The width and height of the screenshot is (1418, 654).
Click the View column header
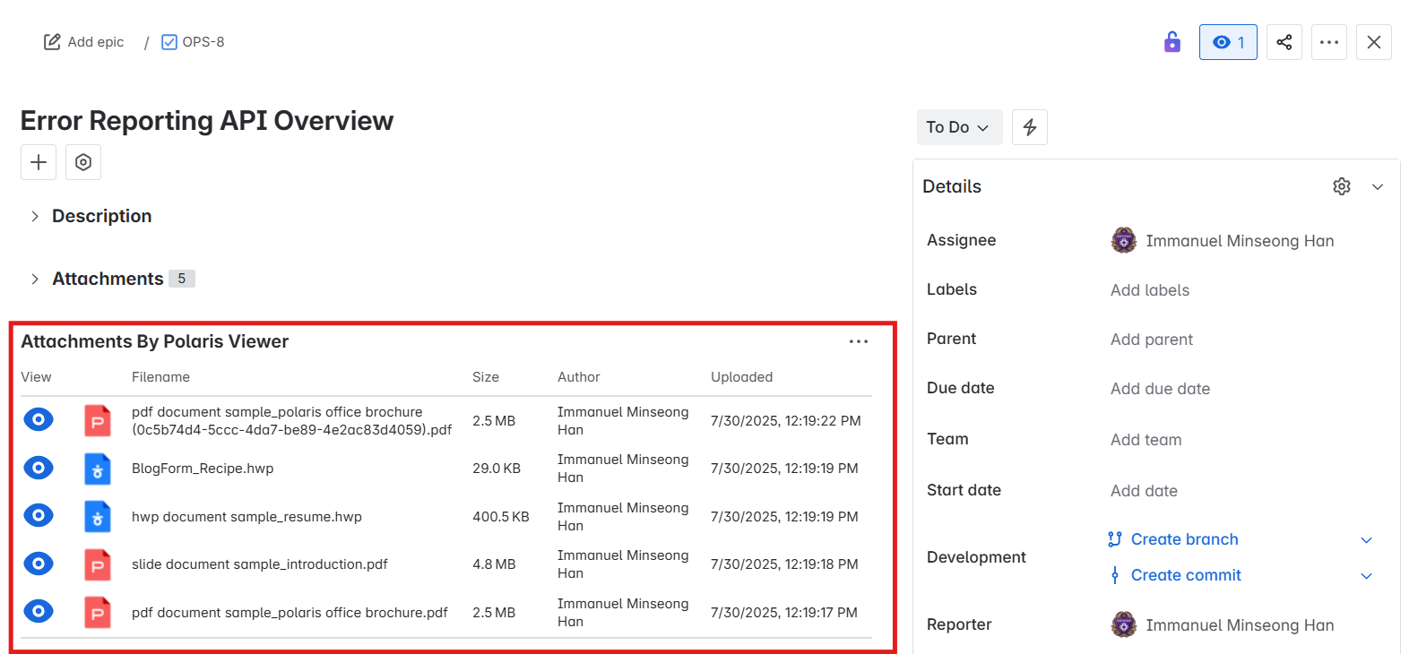36,377
